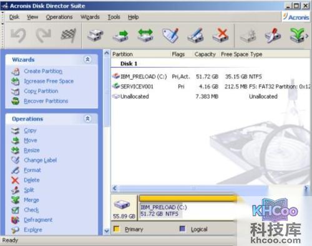Open the Wizards menu
The width and height of the screenshot is (312, 246).
point(90,17)
